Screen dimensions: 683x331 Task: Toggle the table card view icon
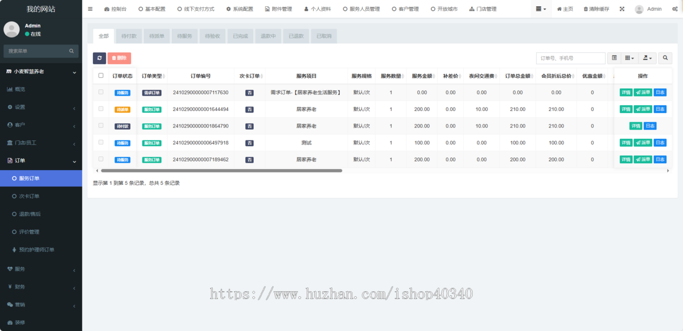[x=614, y=58]
